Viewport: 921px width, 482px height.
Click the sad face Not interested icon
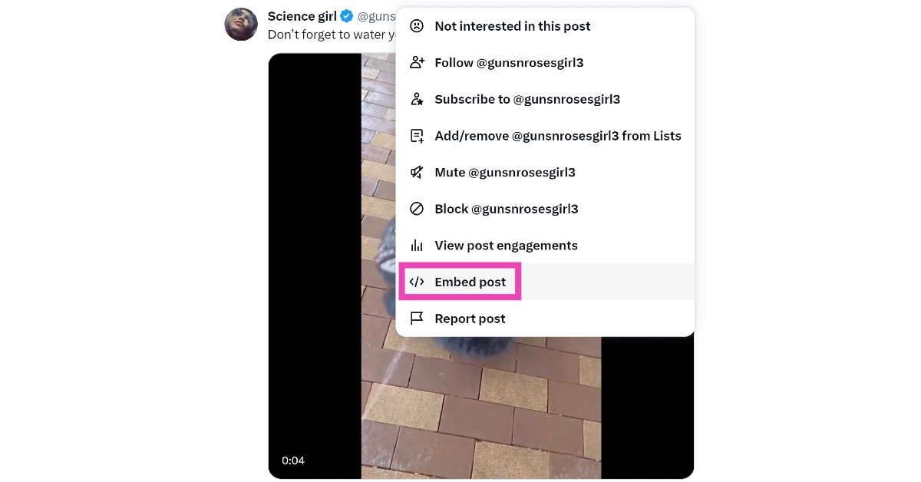tap(417, 26)
